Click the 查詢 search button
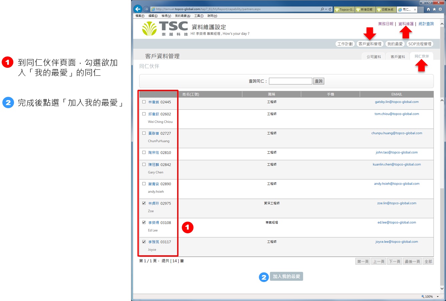This screenshot has height=301, width=446. tap(319, 81)
